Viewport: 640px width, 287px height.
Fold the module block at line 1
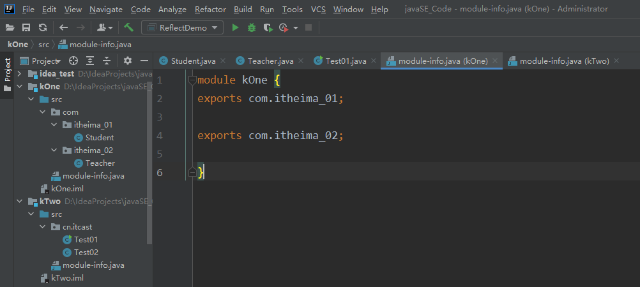tap(192, 80)
